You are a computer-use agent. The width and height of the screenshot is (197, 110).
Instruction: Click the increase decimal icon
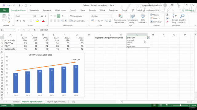106,21
